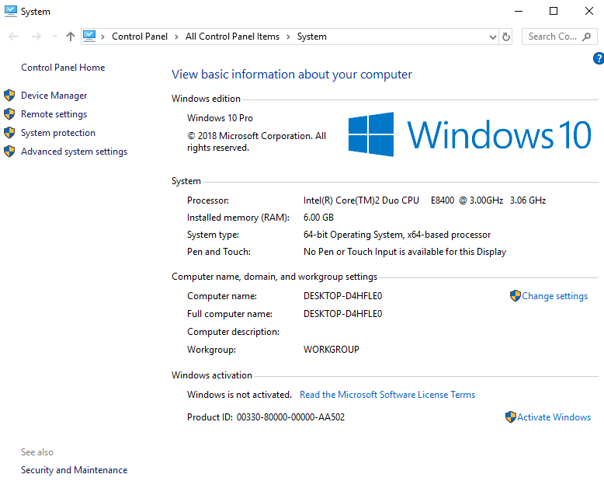Click the shield icon beside Activate Windows

[510, 417]
